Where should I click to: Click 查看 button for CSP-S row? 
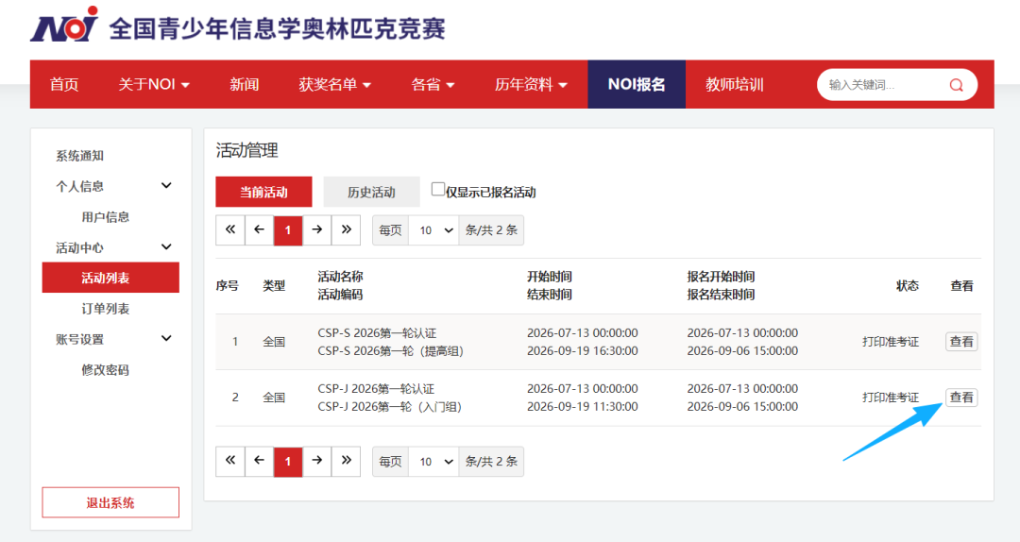tap(961, 342)
